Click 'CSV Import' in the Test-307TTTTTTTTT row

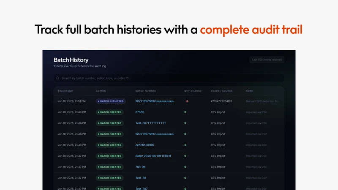tap(218, 123)
